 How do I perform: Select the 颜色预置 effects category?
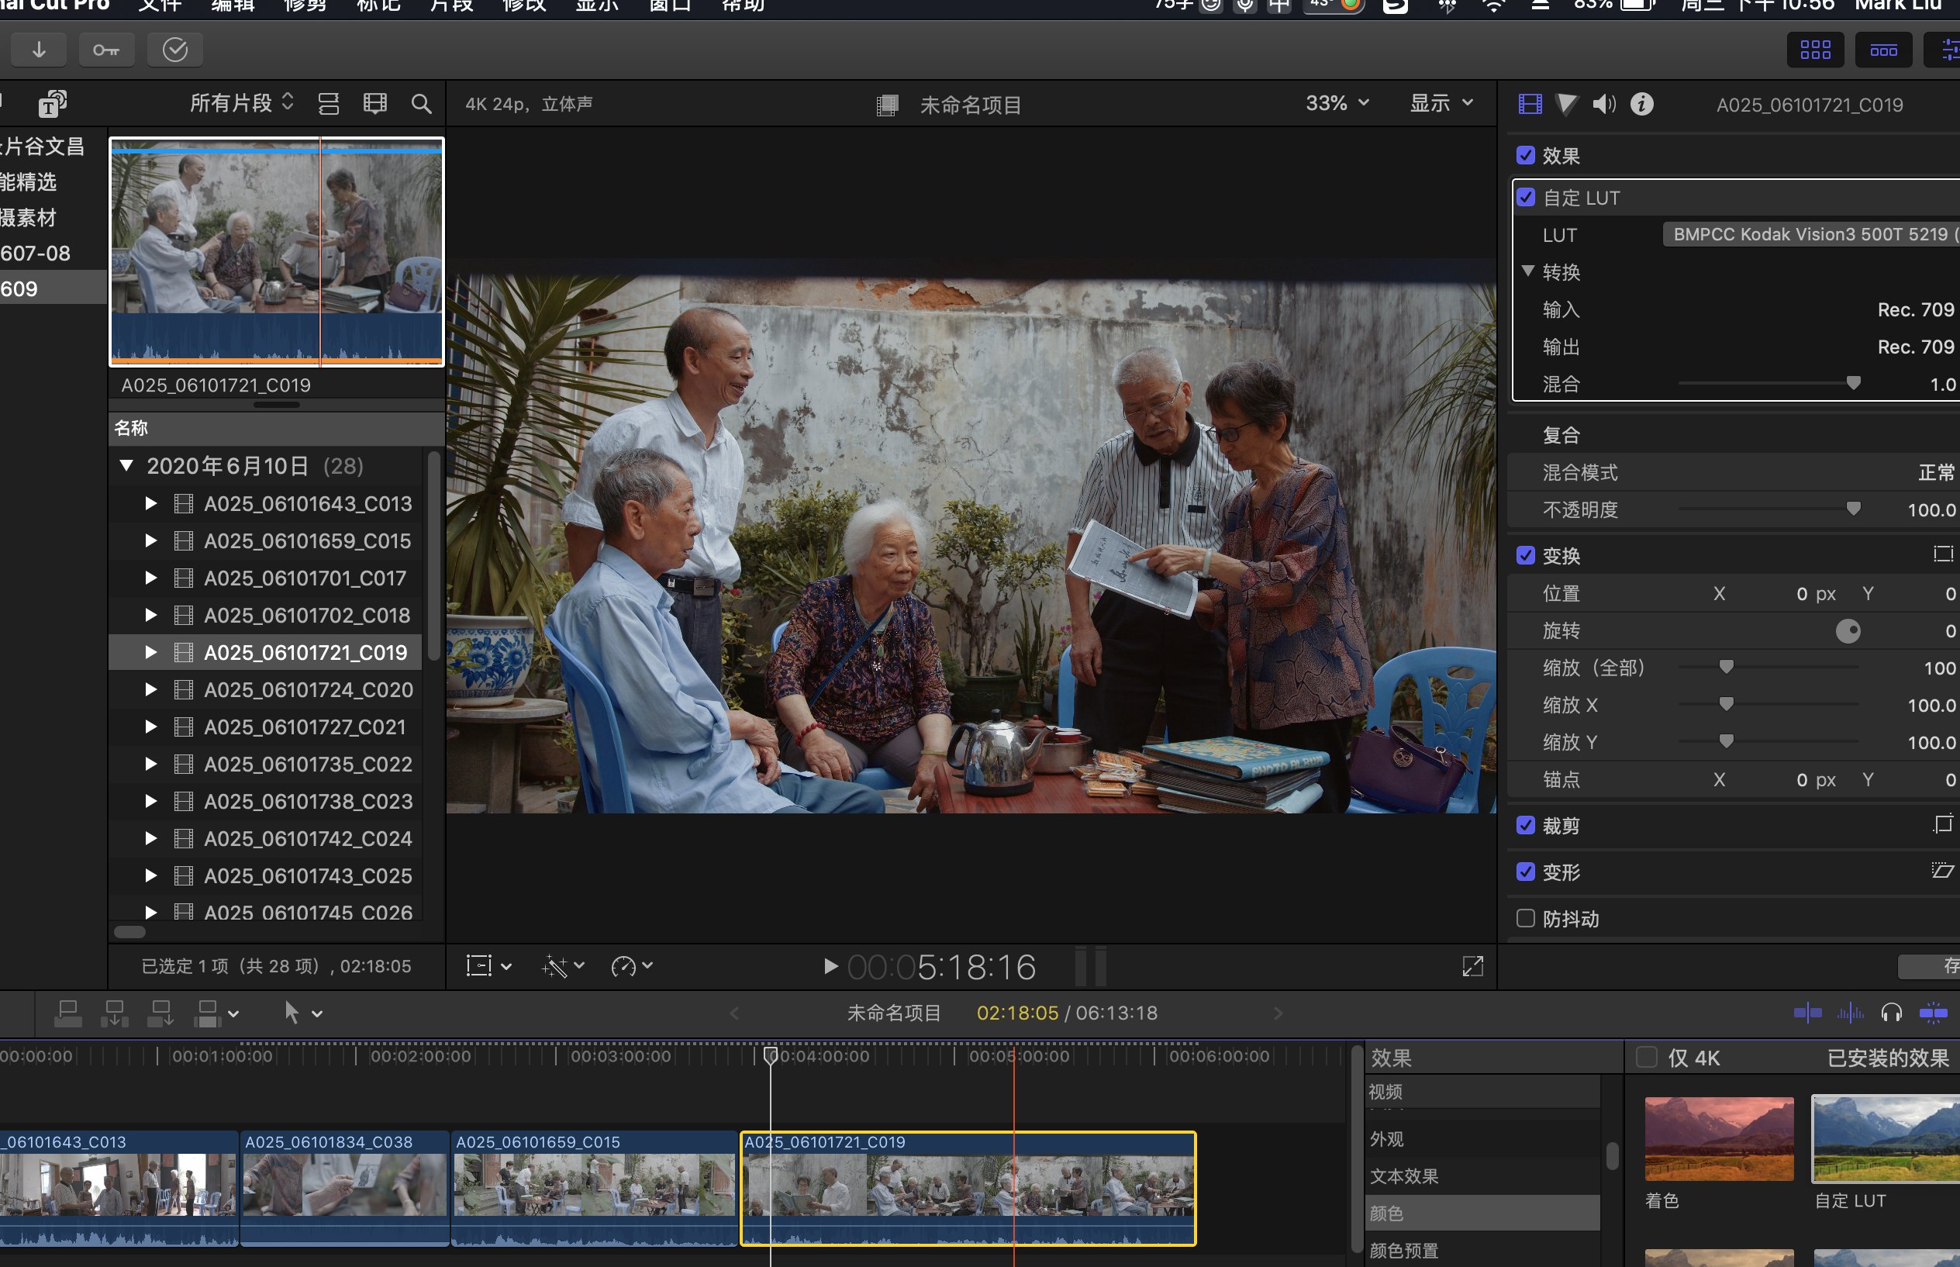tap(1482, 1250)
